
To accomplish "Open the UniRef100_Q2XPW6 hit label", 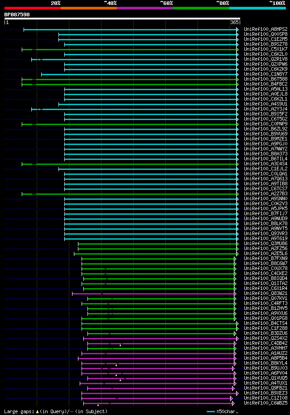I will point(266,64).
